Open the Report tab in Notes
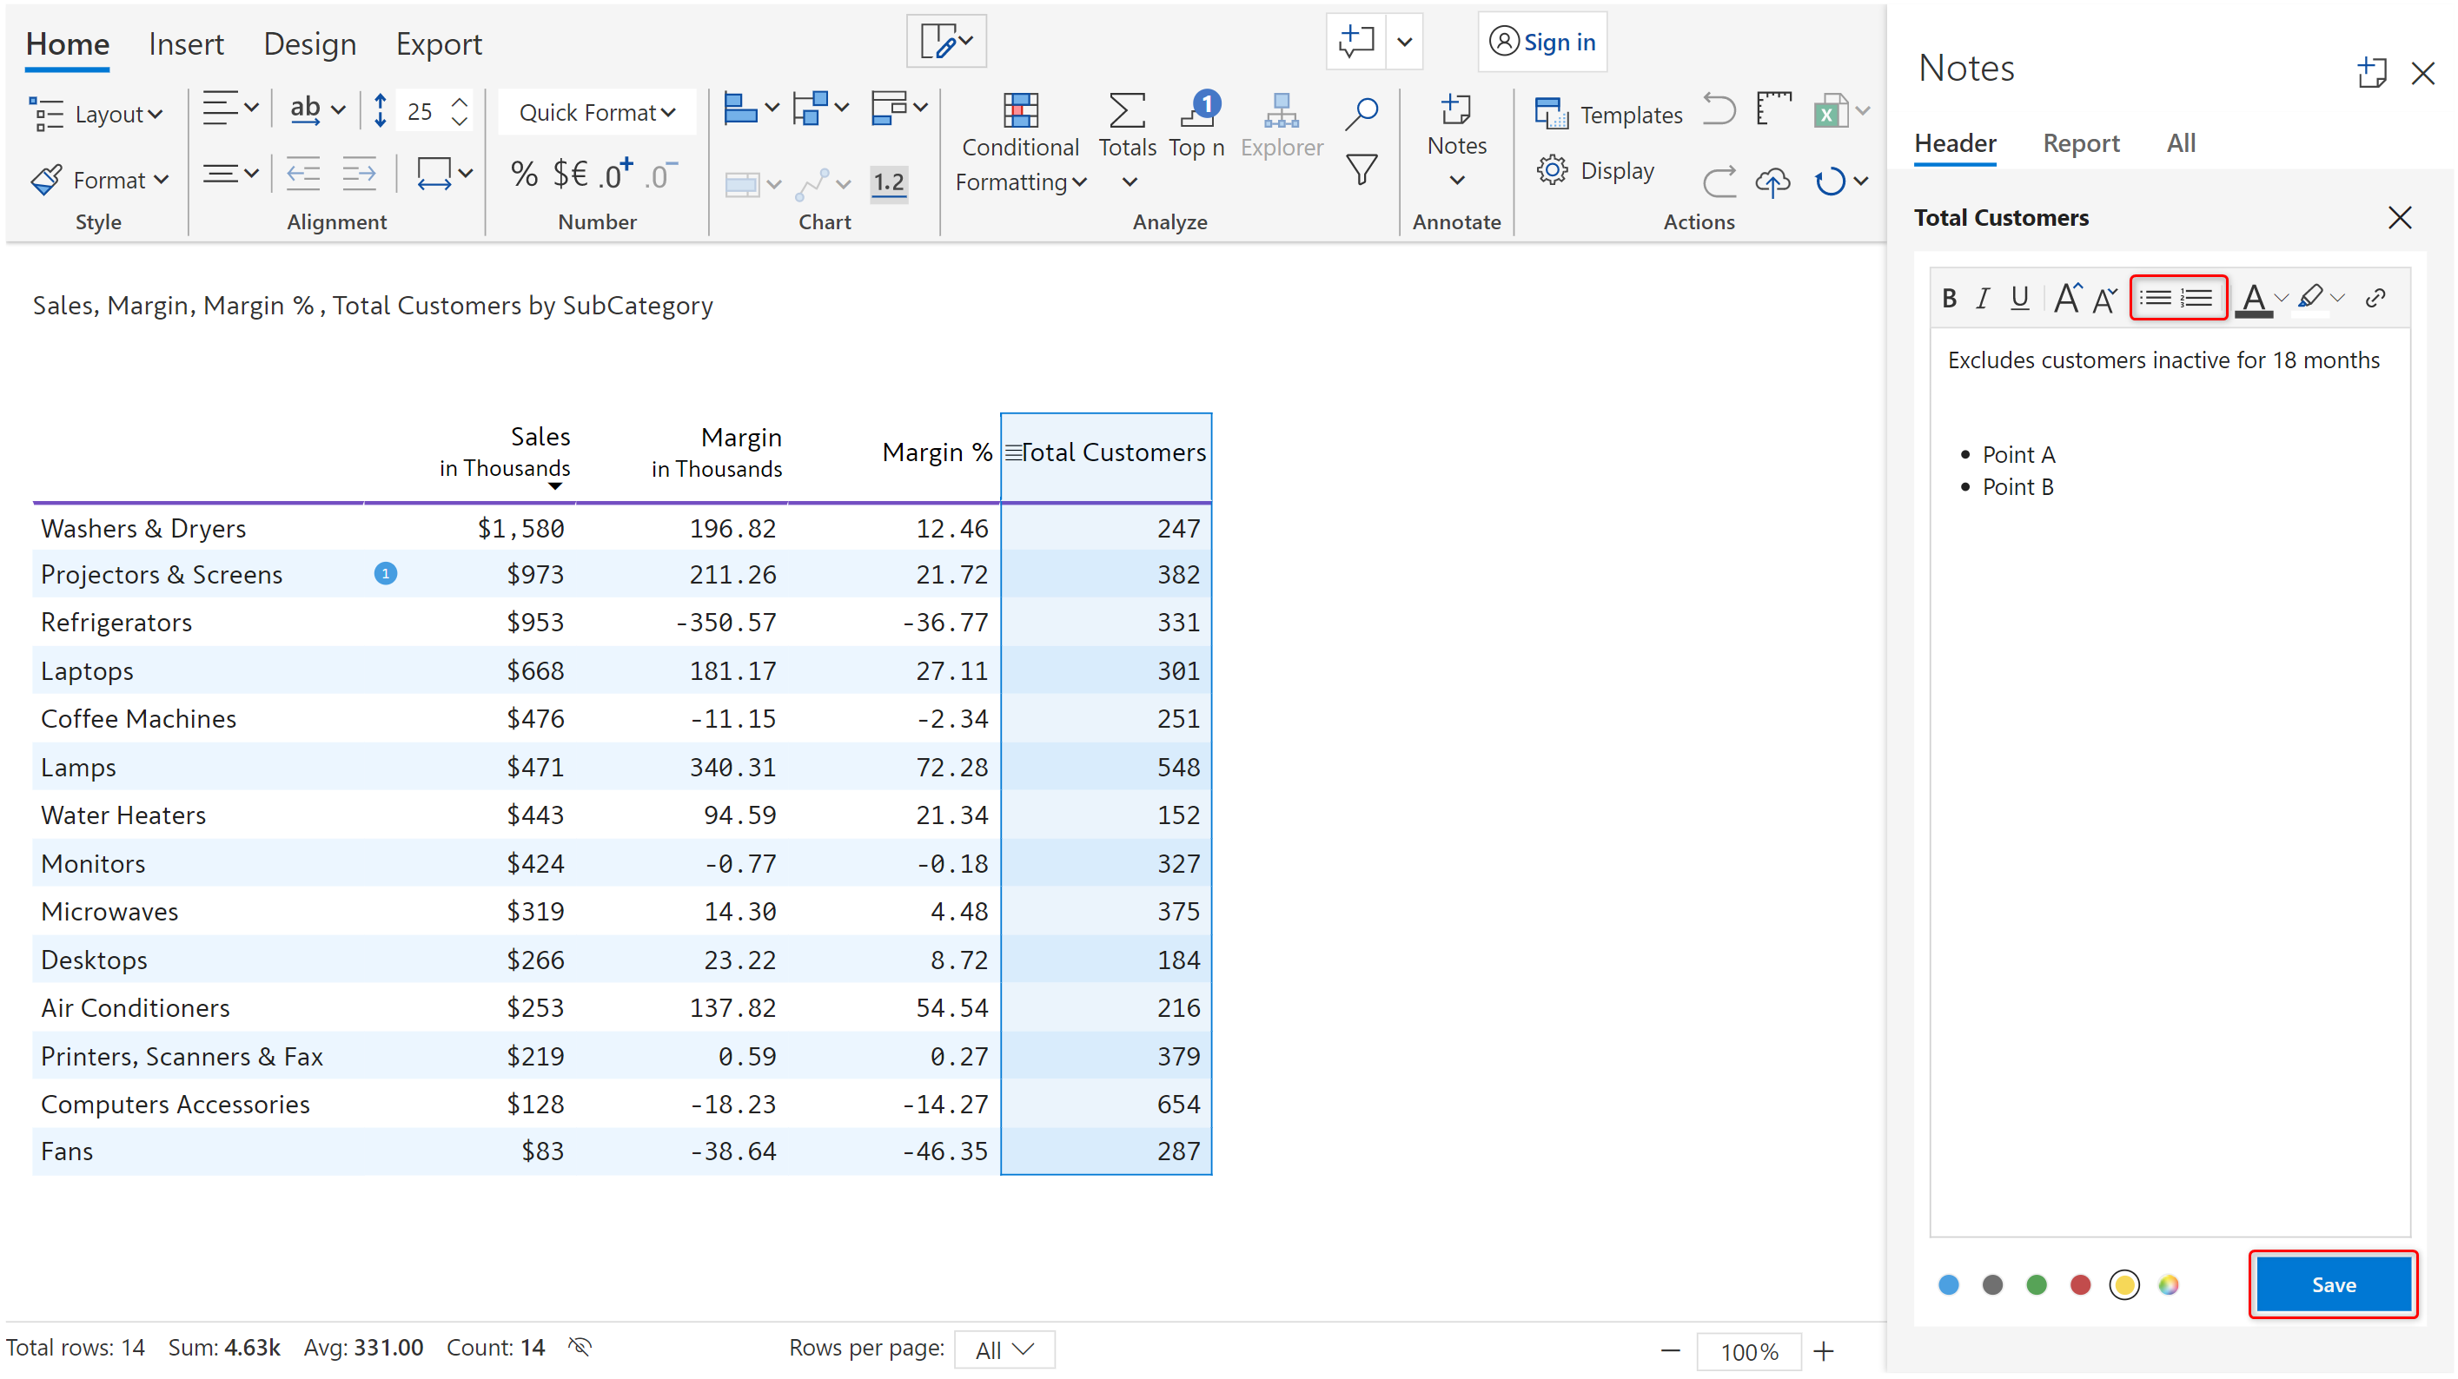The image size is (2458, 1379). (x=2080, y=143)
